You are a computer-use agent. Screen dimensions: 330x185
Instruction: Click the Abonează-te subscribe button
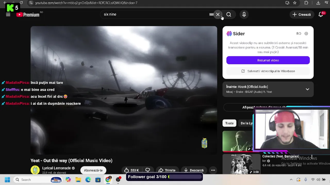click(93, 170)
